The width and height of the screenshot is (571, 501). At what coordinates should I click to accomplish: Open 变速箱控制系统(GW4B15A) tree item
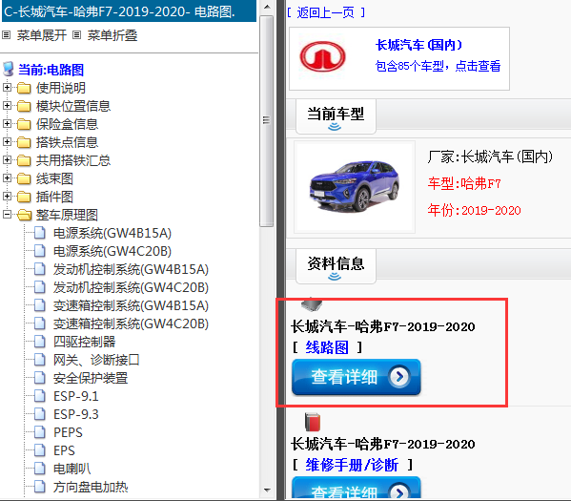click(x=131, y=305)
